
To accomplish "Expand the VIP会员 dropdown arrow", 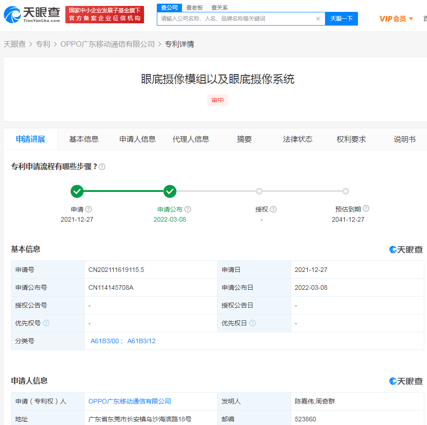I will coord(411,19).
